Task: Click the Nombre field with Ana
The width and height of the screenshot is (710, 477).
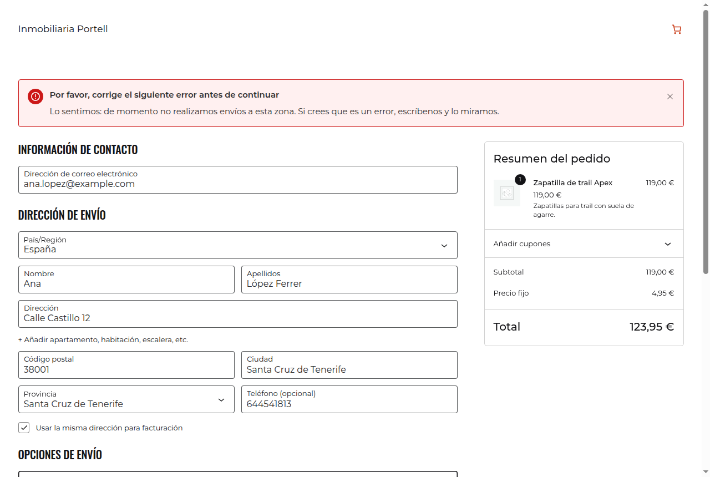Action: [x=126, y=280]
